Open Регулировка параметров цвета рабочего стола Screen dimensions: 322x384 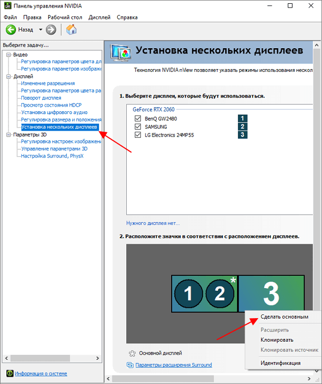61,91
